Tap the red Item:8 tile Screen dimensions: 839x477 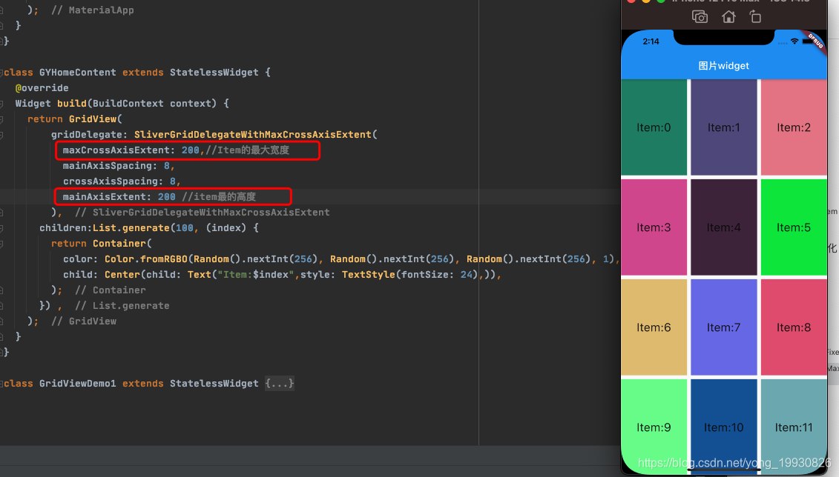pos(794,327)
